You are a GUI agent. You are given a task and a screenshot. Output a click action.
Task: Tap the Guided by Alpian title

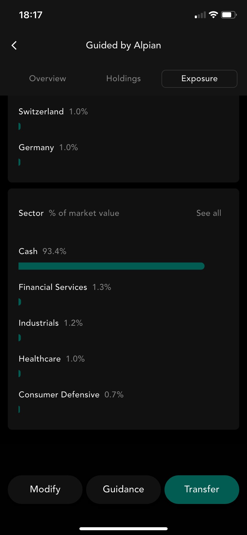coord(123,45)
